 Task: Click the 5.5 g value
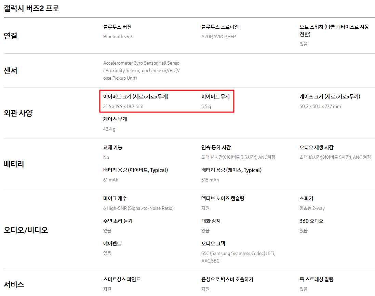206,106
